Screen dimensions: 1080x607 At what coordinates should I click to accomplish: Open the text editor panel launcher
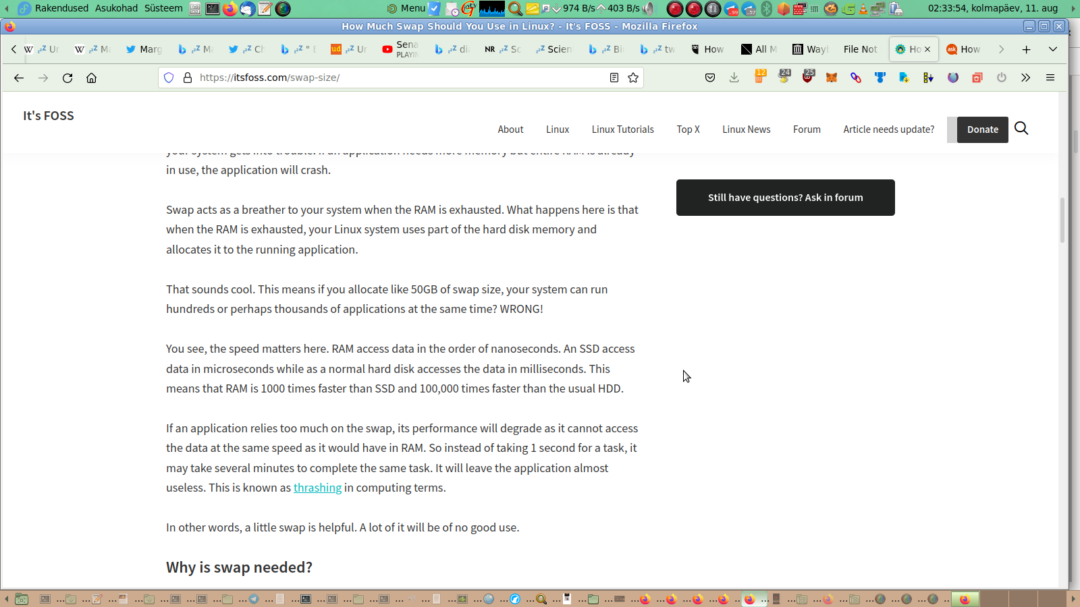pyautogui.click(x=265, y=9)
